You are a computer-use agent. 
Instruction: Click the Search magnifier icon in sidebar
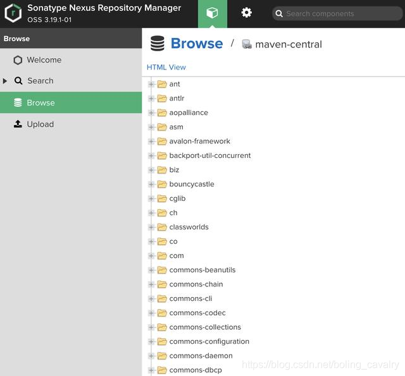click(18, 81)
